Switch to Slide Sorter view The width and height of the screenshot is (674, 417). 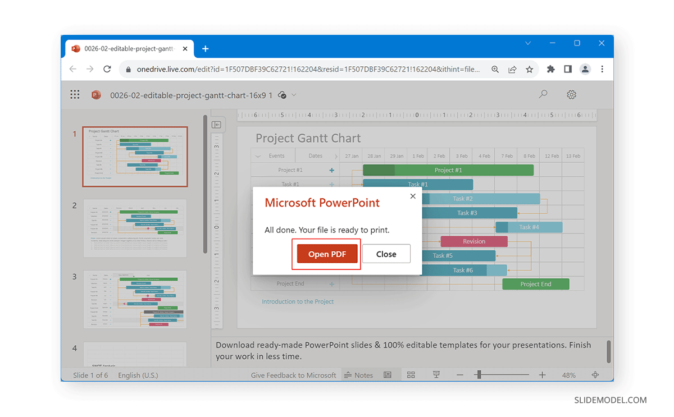(x=411, y=375)
